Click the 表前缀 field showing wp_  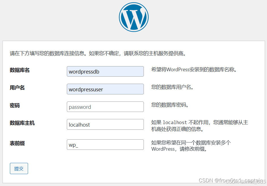[x=105, y=145]
